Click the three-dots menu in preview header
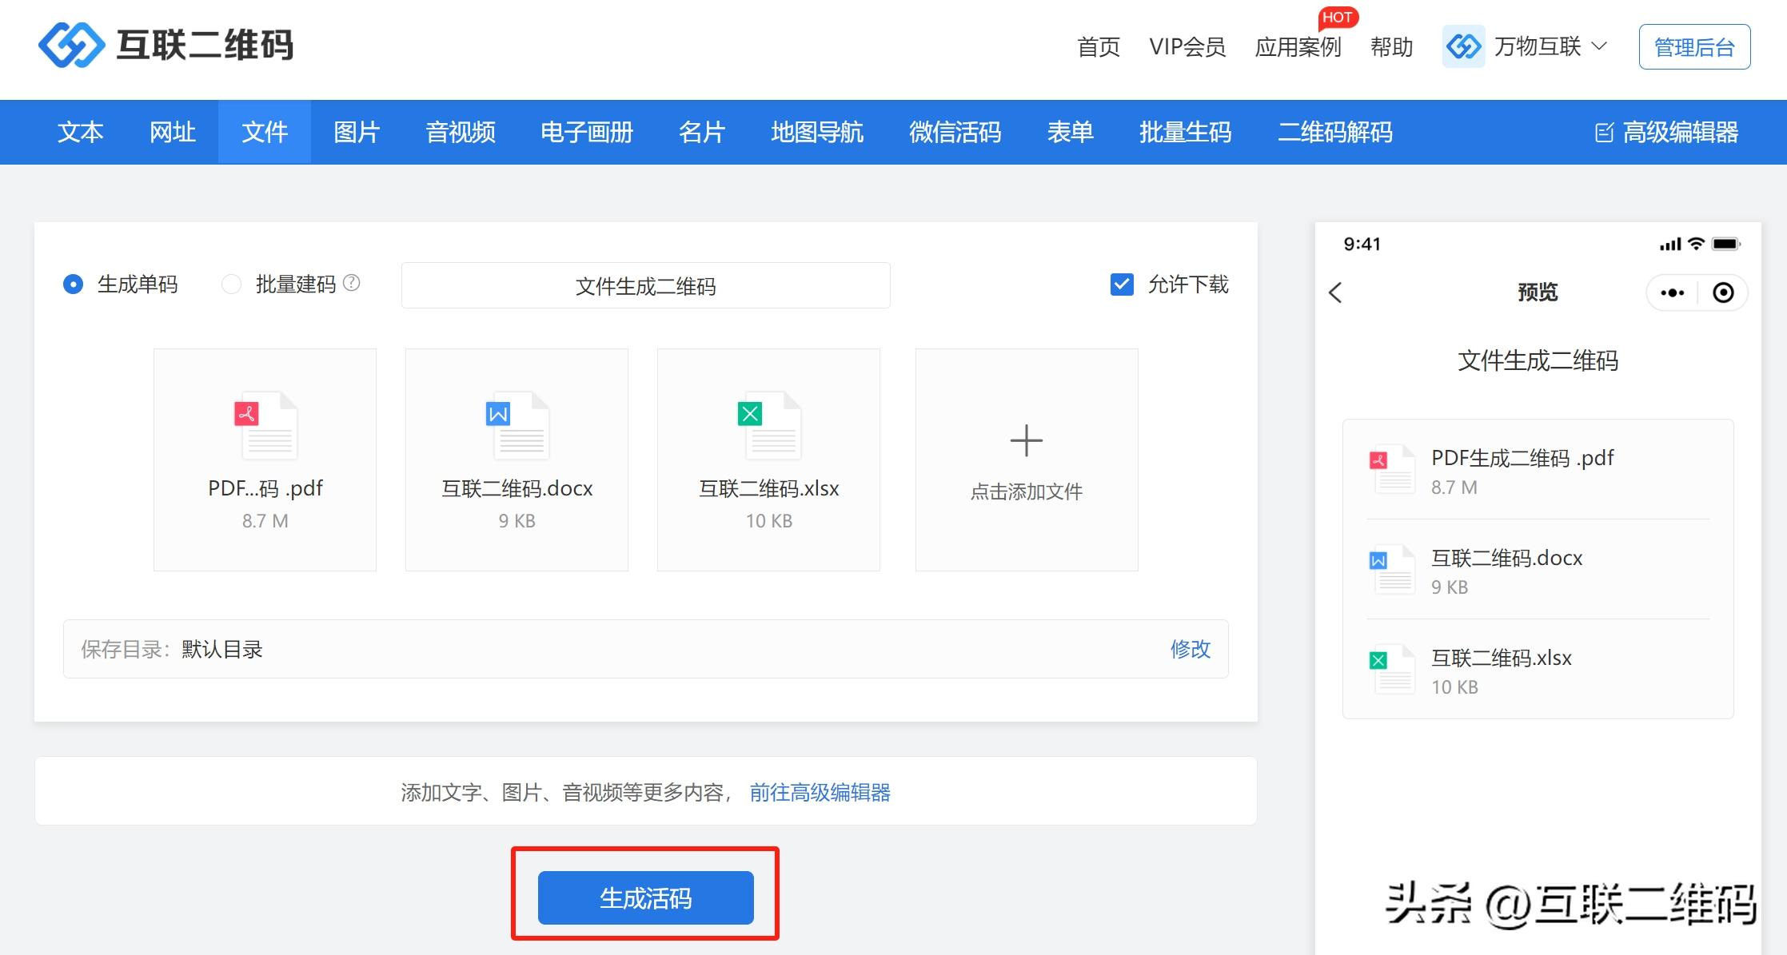 tap(1672, 292)
